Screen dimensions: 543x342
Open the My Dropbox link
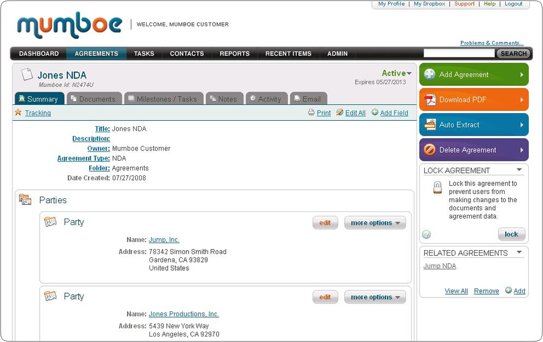429,4
